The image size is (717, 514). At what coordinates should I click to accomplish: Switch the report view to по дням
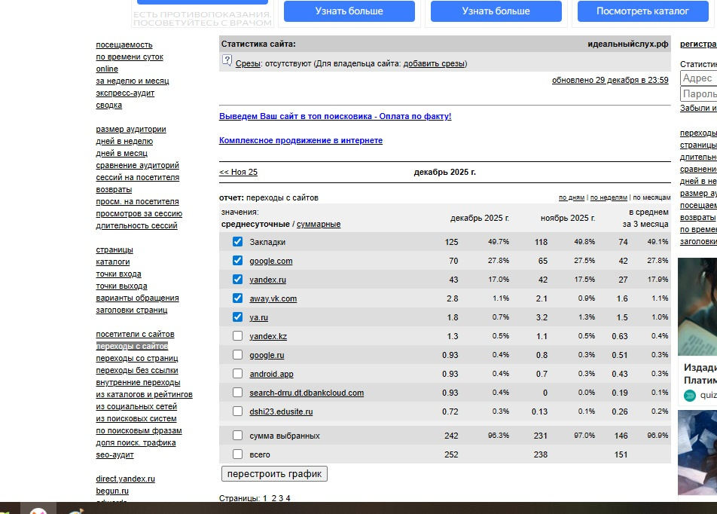(x=572, y=197)
